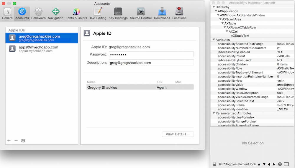295x168 pixels.
Task: Click the down arrow navigation in Inspector
Action: 264,164
